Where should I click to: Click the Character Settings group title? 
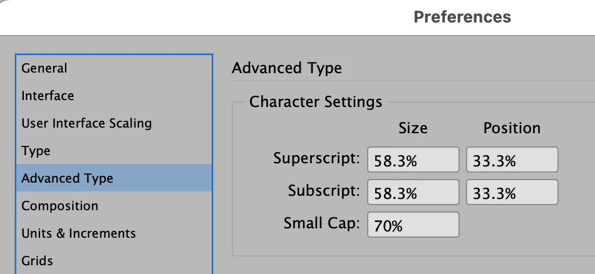(x=316, y=102)
